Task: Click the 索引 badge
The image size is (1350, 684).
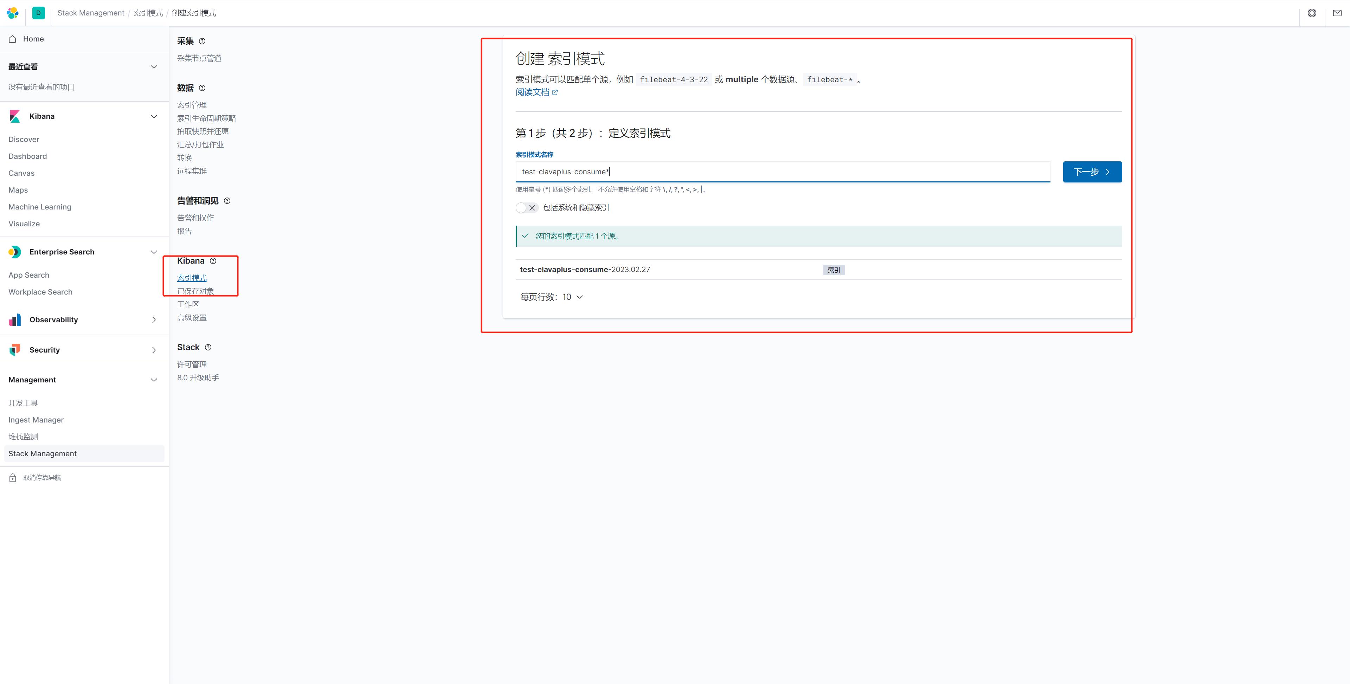Action: pos(834,270)
